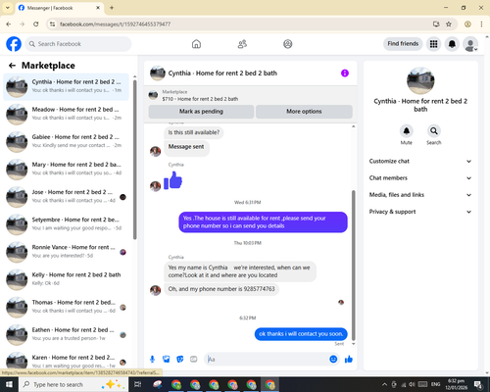490x392 pixels.
Task: Click the Facebook logo icon
Action: (x=14, y=44)
